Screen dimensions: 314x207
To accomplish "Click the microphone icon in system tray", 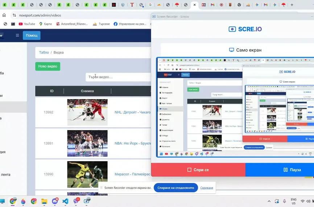I will [x=285, y=201].
